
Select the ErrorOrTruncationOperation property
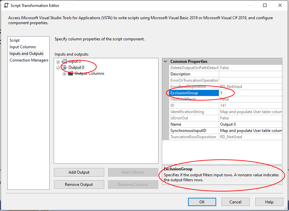194,80
